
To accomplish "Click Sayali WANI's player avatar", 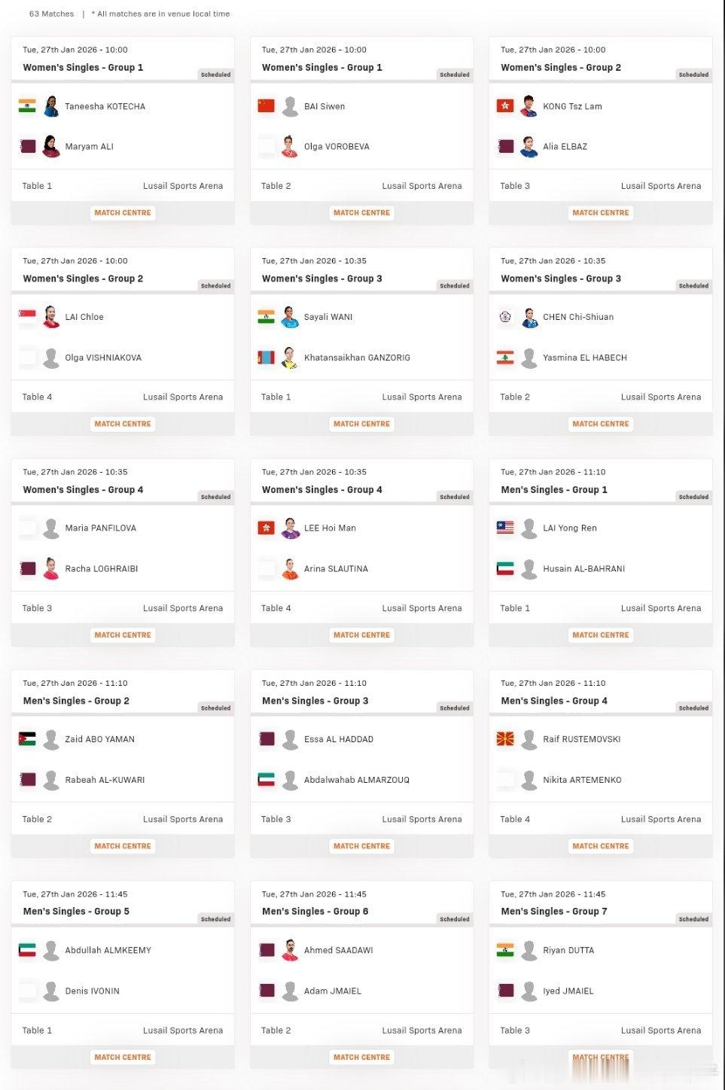I will [x=290, y=317].
